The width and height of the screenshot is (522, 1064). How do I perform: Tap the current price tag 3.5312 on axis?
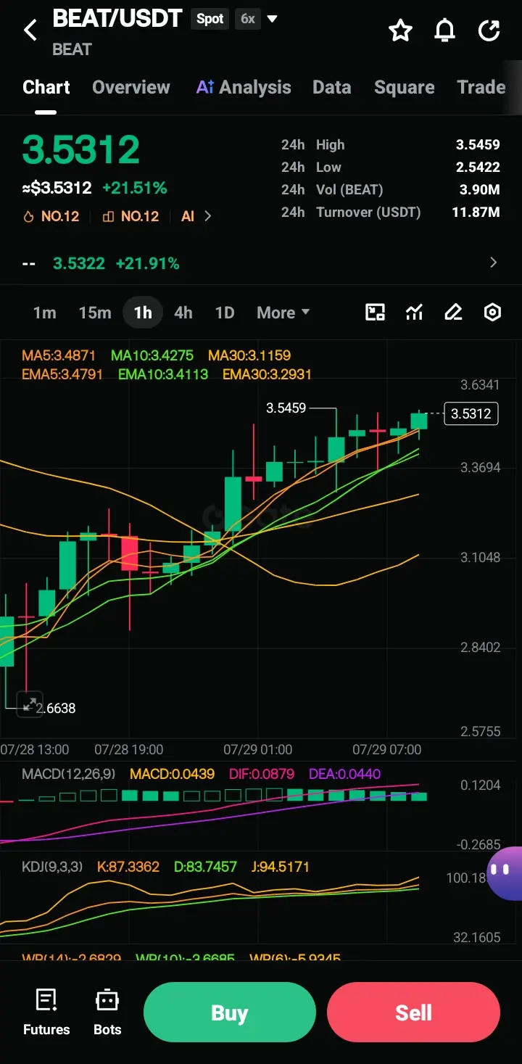click(471, 413)
